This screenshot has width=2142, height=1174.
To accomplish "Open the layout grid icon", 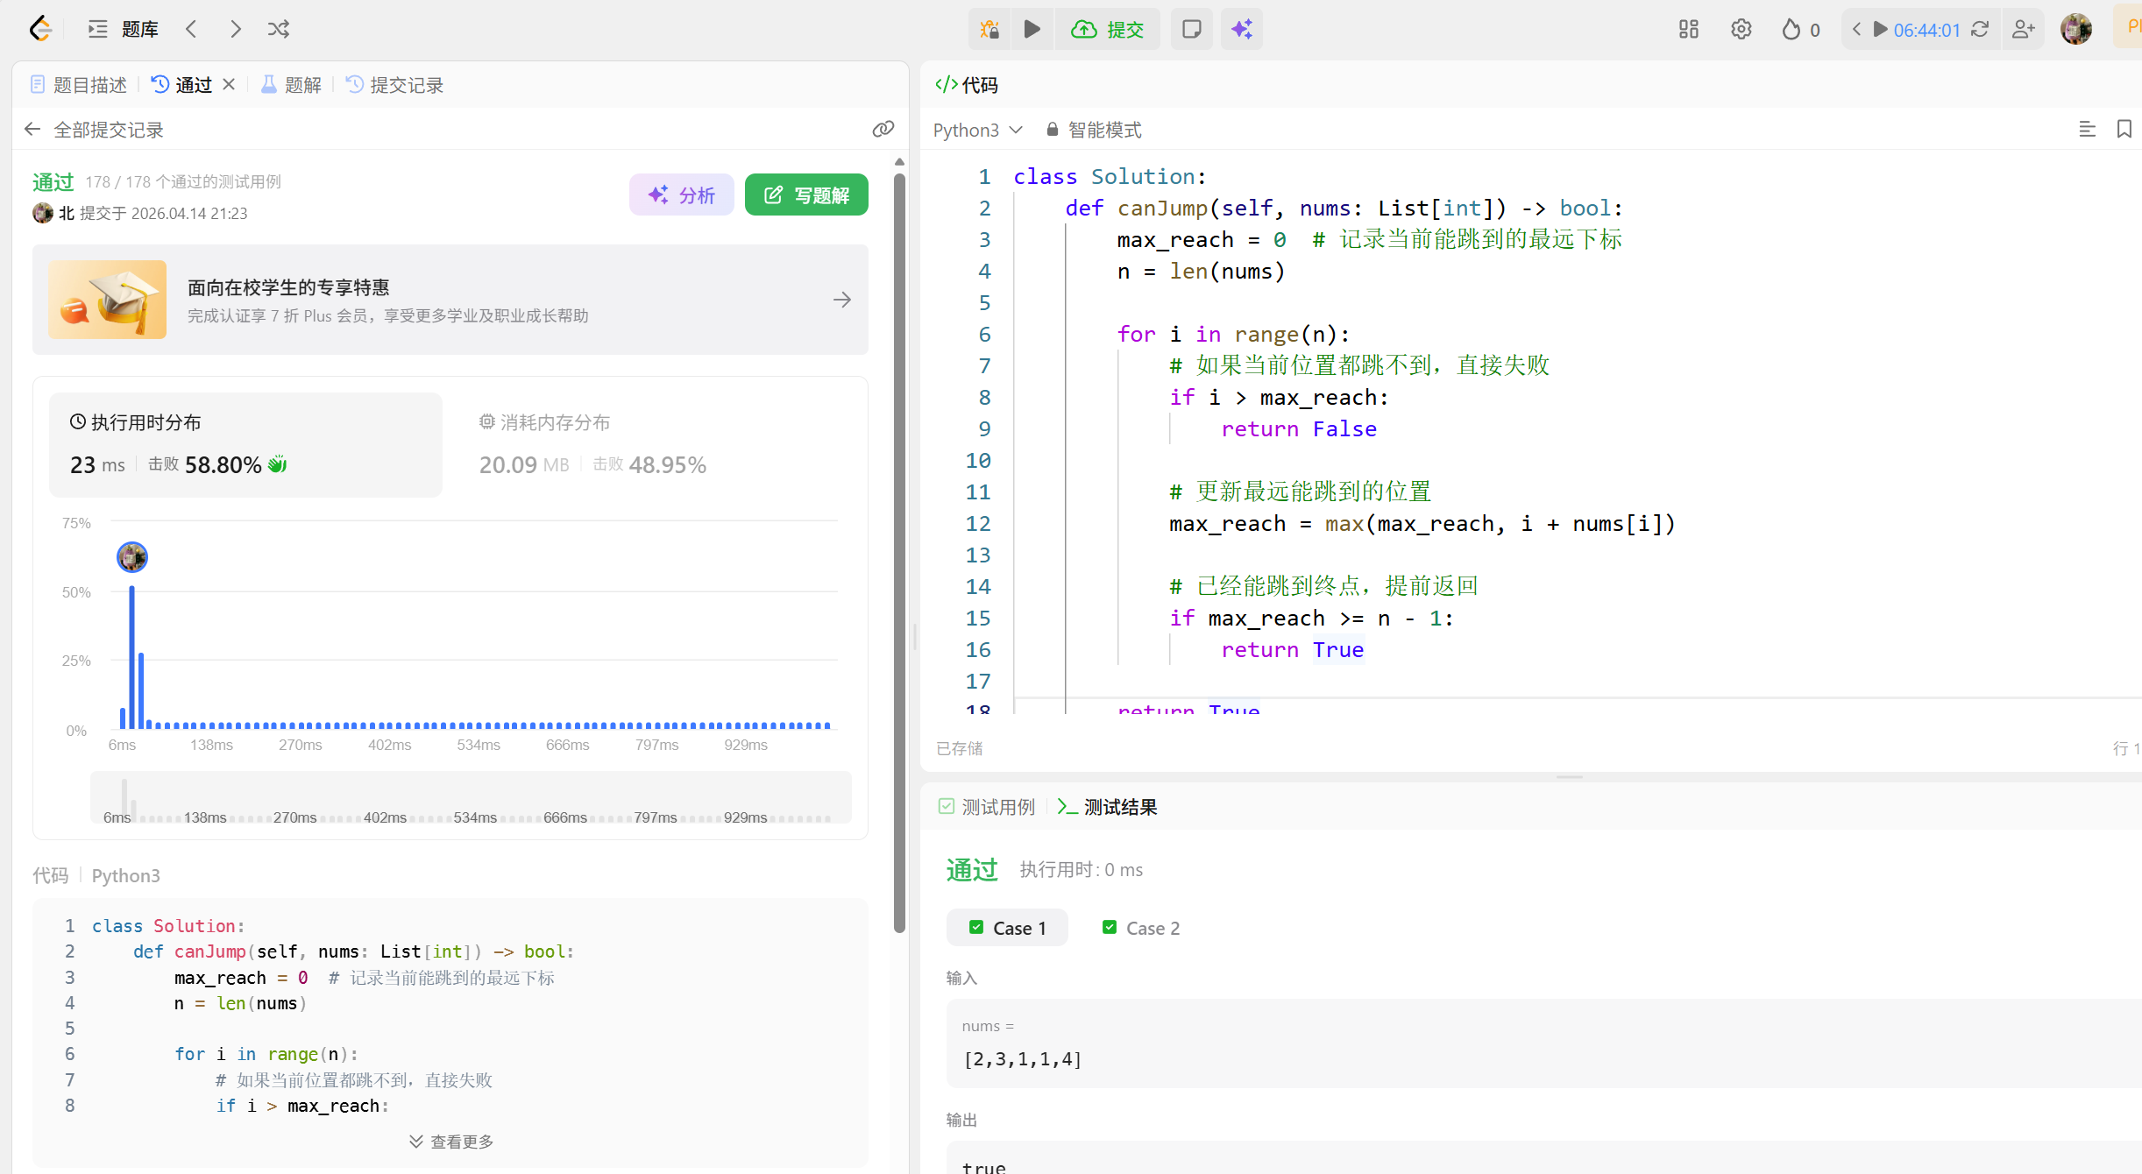I will coord(1688,29).
